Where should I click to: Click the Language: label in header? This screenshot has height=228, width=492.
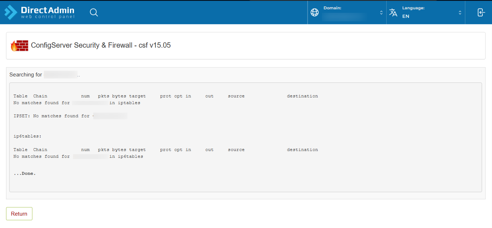(413, 8)
